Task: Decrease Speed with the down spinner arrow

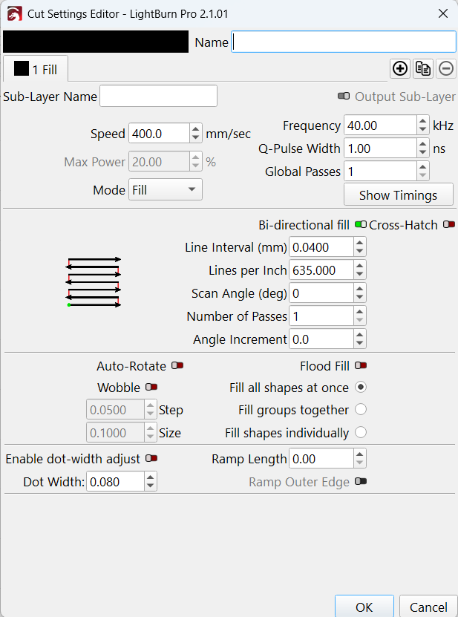Action: click(195, 138)
